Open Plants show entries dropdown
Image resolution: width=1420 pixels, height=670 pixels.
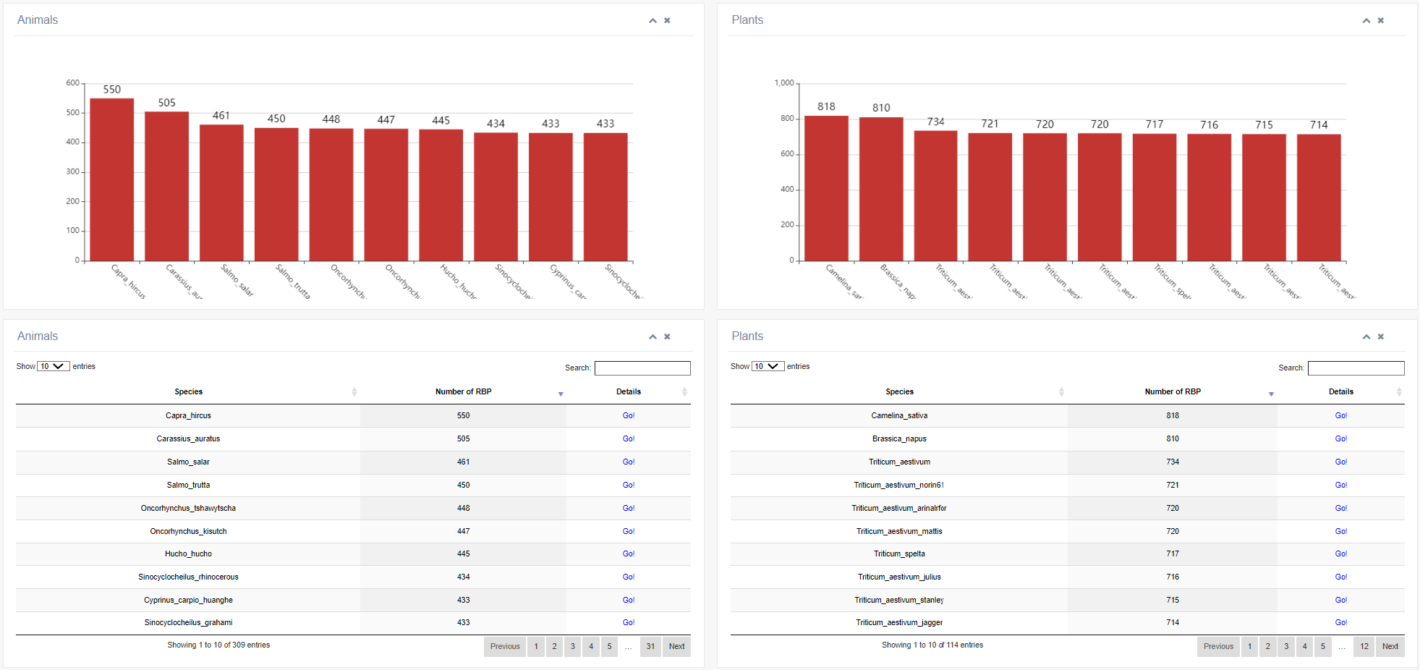pos(768,366)
